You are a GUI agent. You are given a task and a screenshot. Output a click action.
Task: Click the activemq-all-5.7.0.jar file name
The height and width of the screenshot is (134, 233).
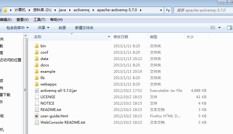pyautogui.click(x=59, y=90)
